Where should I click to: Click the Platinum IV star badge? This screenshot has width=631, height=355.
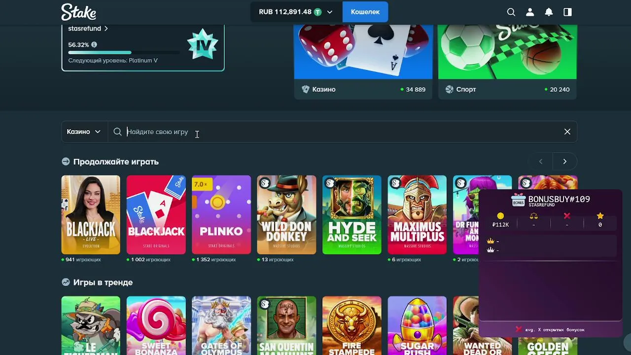click(x=203, y=44)
